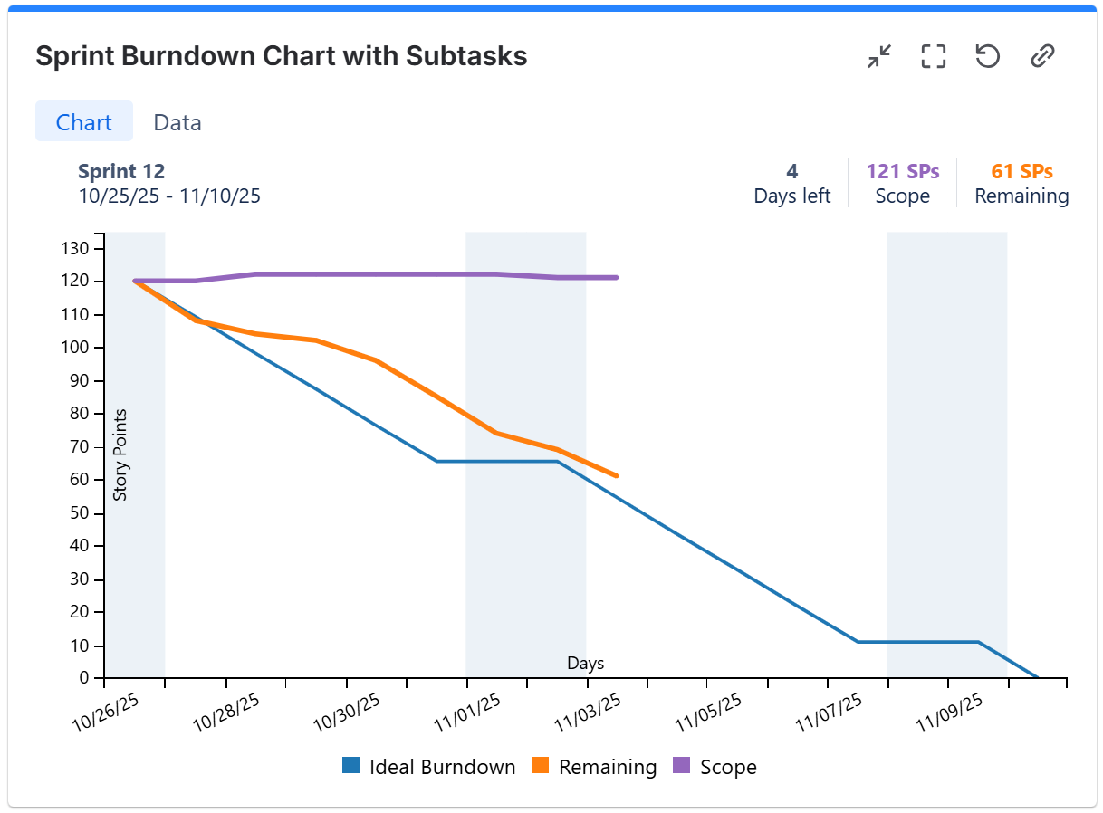Select the Sprint 12 heading
Viewport: 1103px width, 813px height.
(121, 171)
